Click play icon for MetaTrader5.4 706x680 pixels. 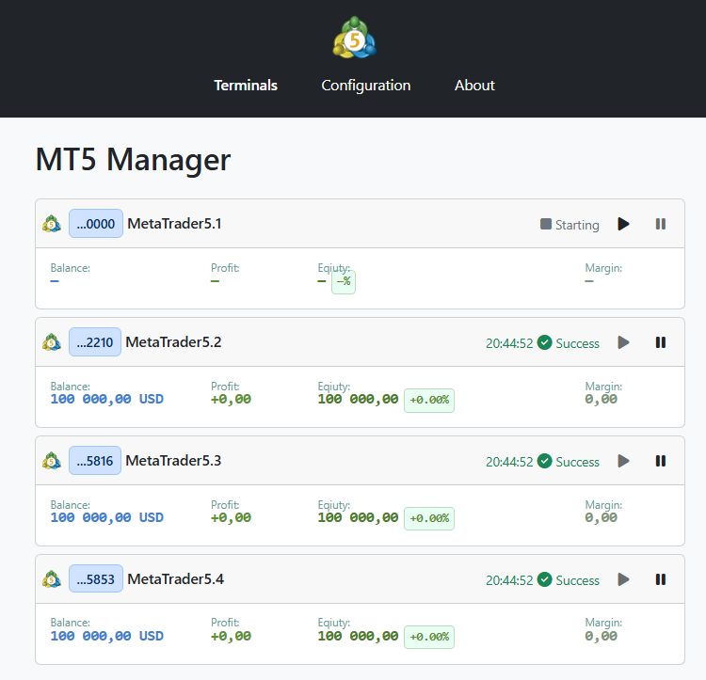coord(623,579)
